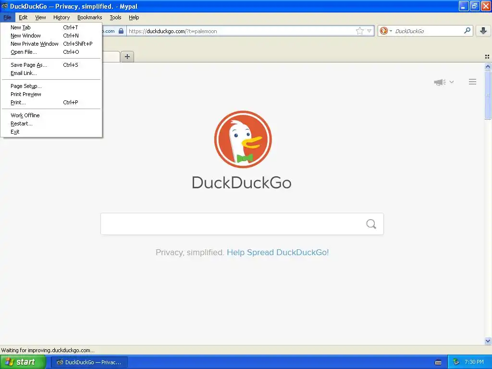Close the open File menu
This screenshot has height=369, width=492.
[x=8, y=18]
